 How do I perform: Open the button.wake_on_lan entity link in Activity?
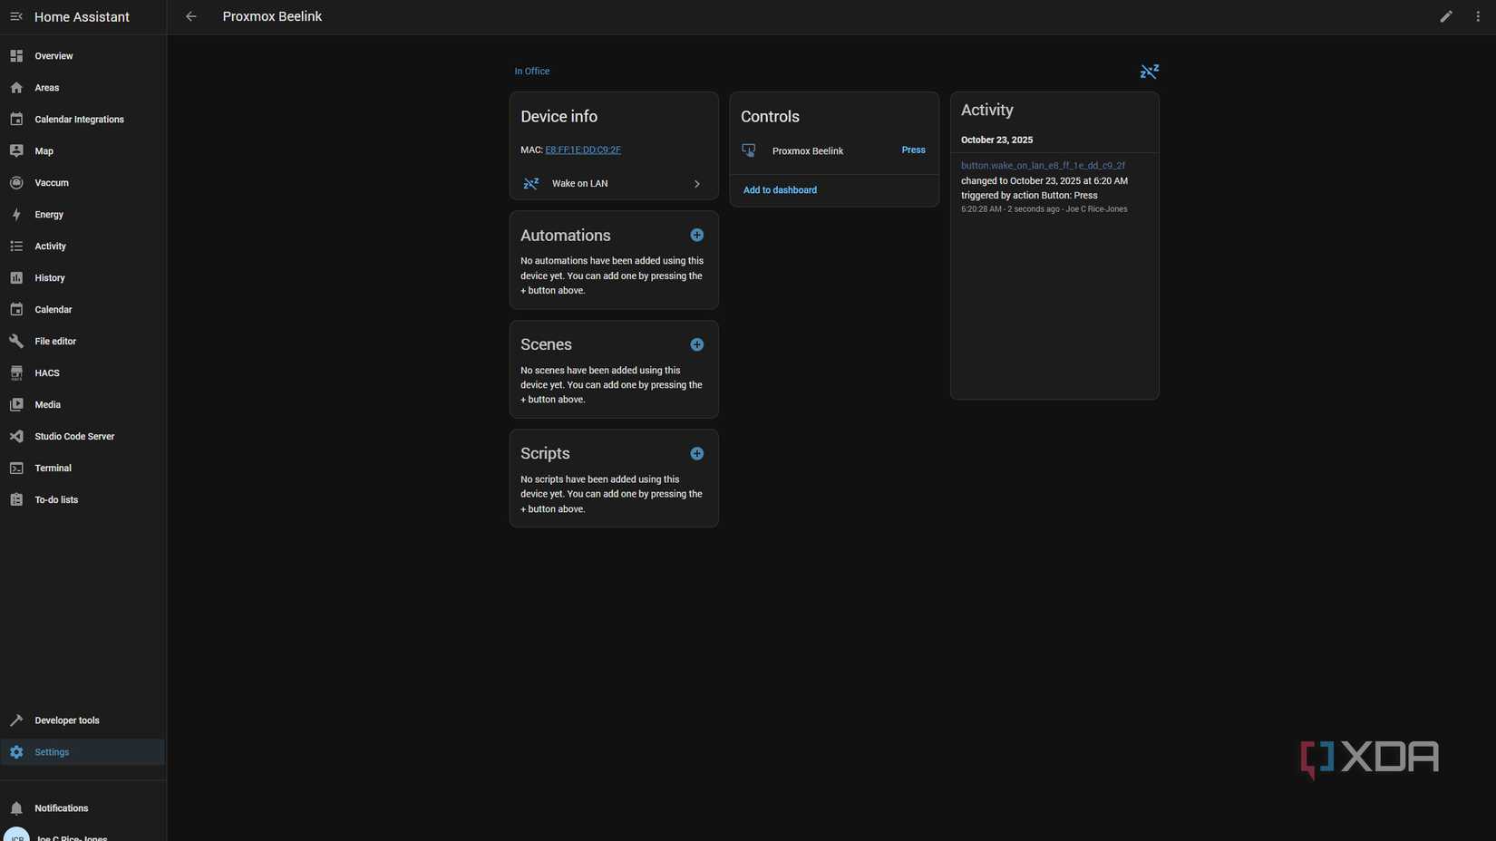pos(1043,166)
